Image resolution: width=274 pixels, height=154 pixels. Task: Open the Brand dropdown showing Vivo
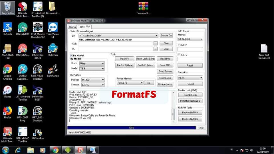[x=92, y=63]
